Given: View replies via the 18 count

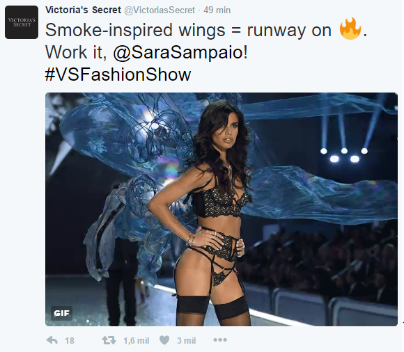Looking at the screenshot, I should tap(70, 341).
